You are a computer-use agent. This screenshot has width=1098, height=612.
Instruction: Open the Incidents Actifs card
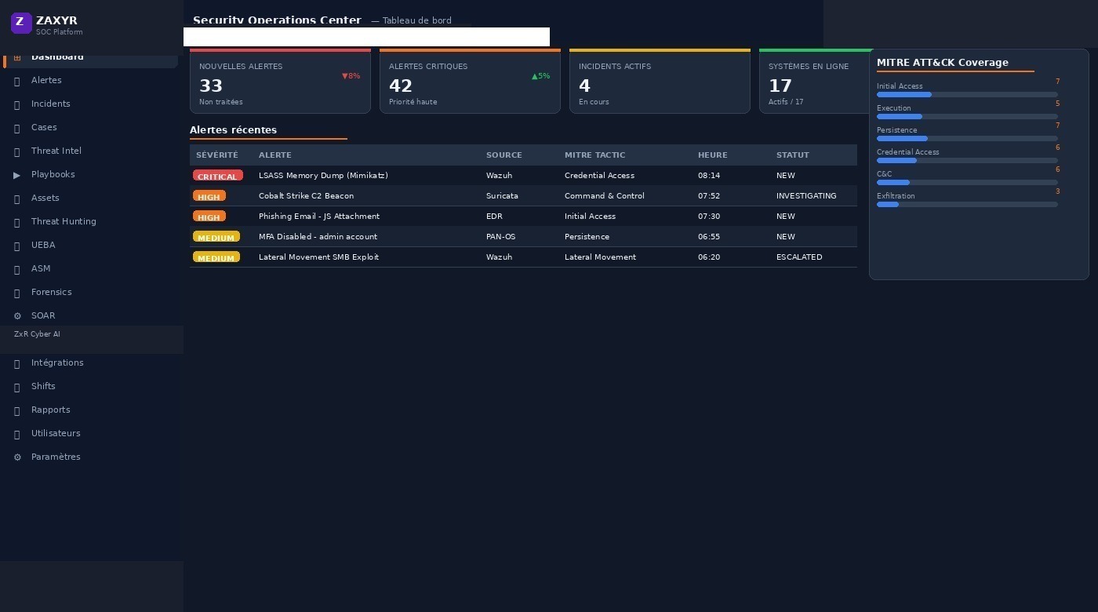click(660, 82)
